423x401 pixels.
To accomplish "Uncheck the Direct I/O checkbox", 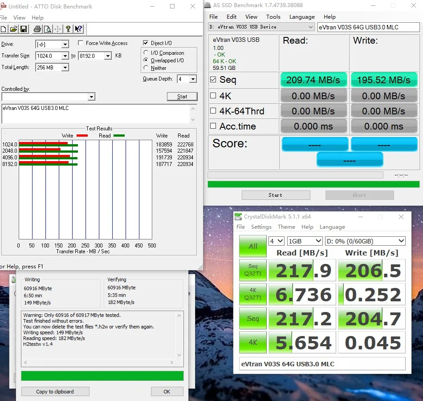I will [146, 43].
